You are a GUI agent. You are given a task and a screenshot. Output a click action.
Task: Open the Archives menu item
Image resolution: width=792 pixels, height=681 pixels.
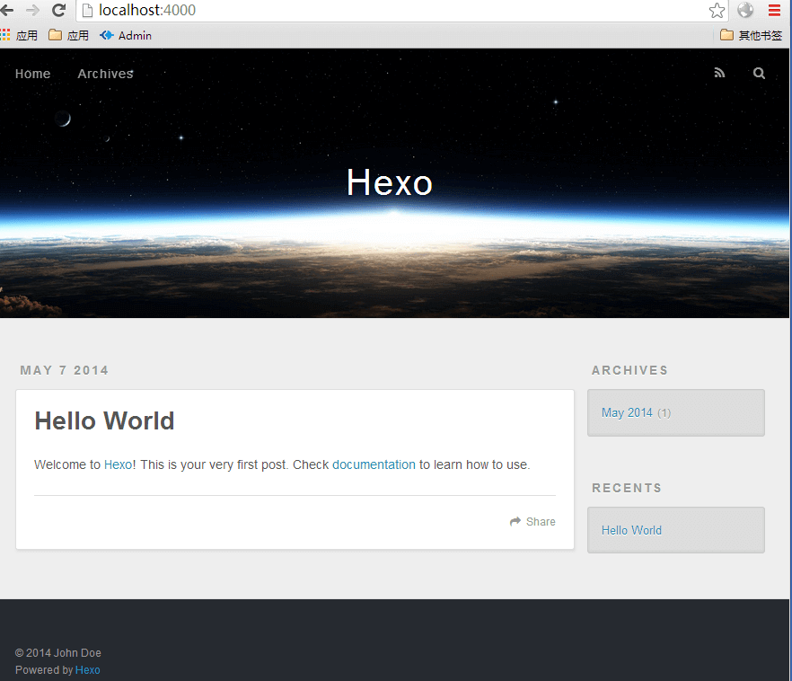click(105, 74)
